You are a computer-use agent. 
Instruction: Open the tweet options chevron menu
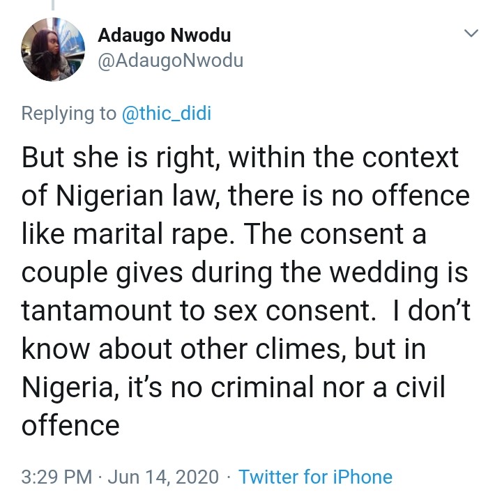point(472,34)
